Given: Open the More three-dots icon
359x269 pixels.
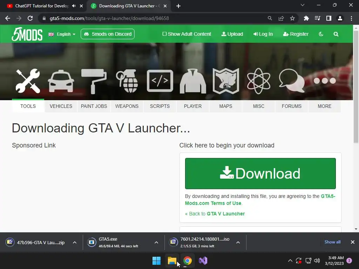Looking at the screenshot, I should [x=325, y=81].
